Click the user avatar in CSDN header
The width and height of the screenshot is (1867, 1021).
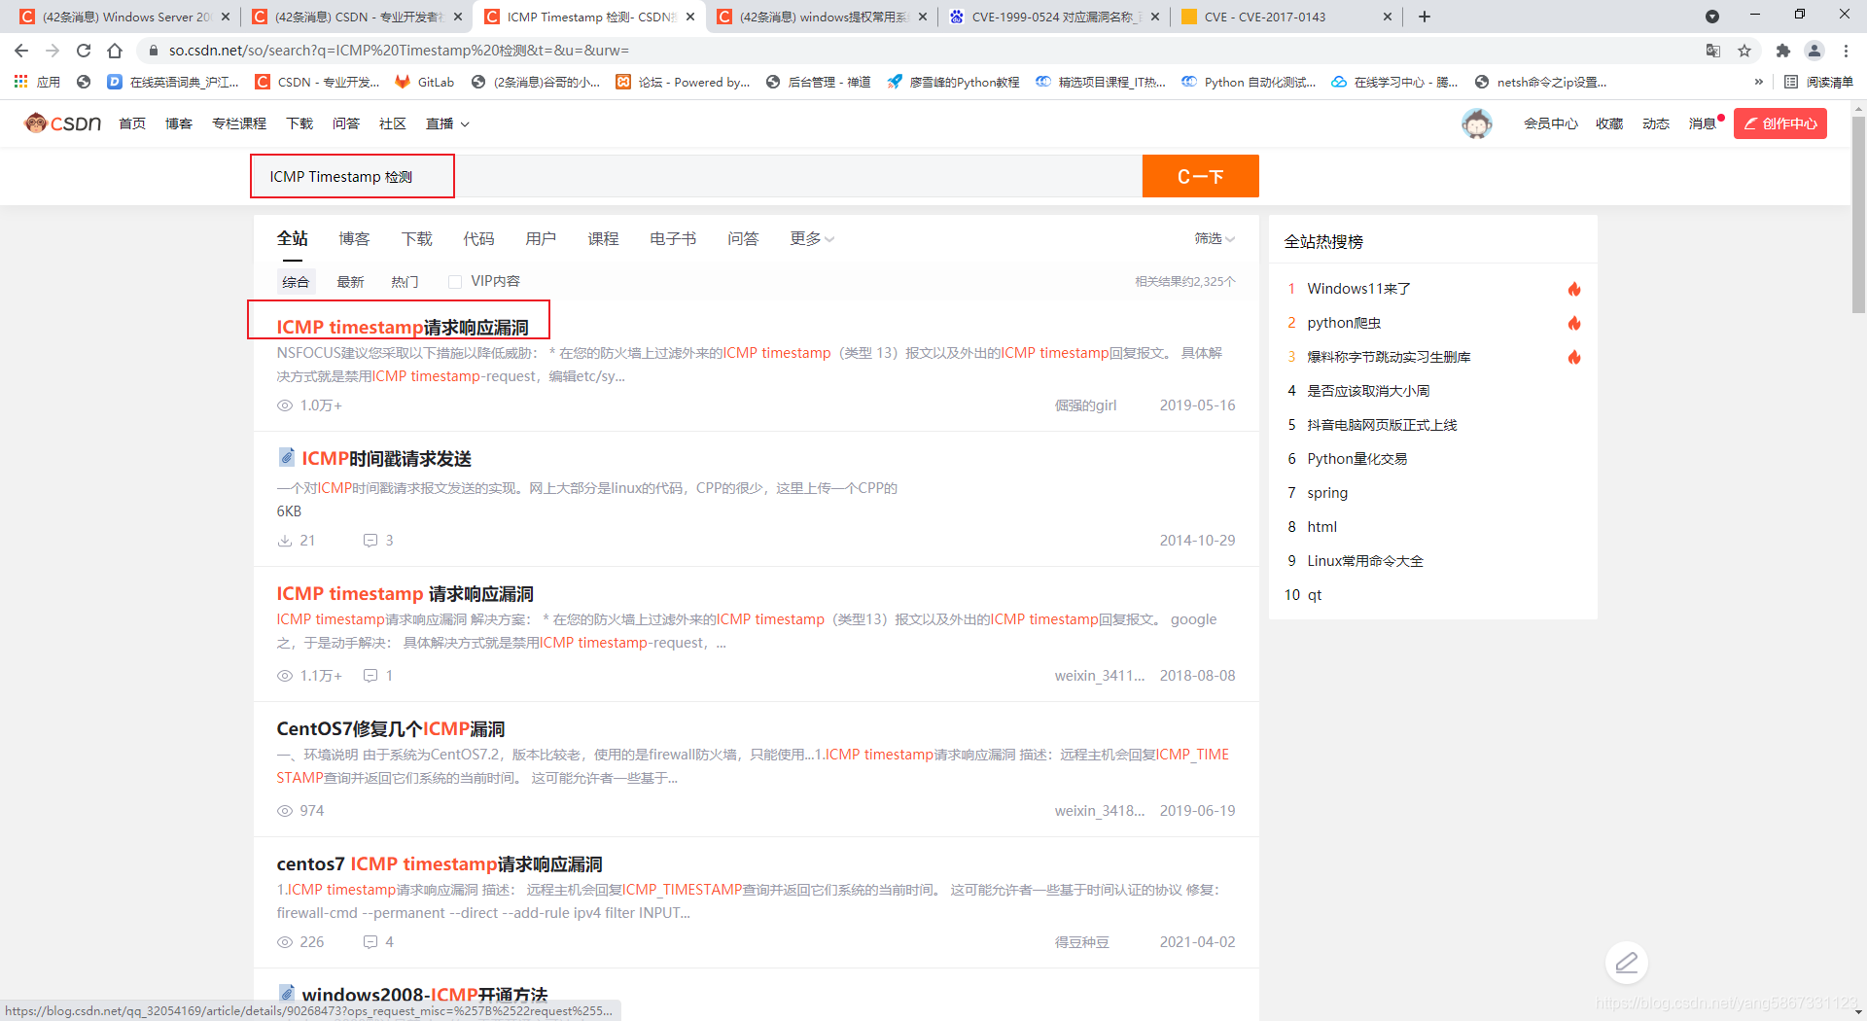1477,123
